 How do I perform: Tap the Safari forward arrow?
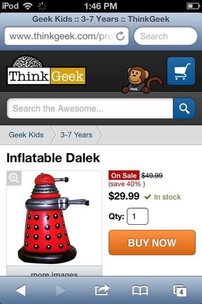(x=60, y=290)
